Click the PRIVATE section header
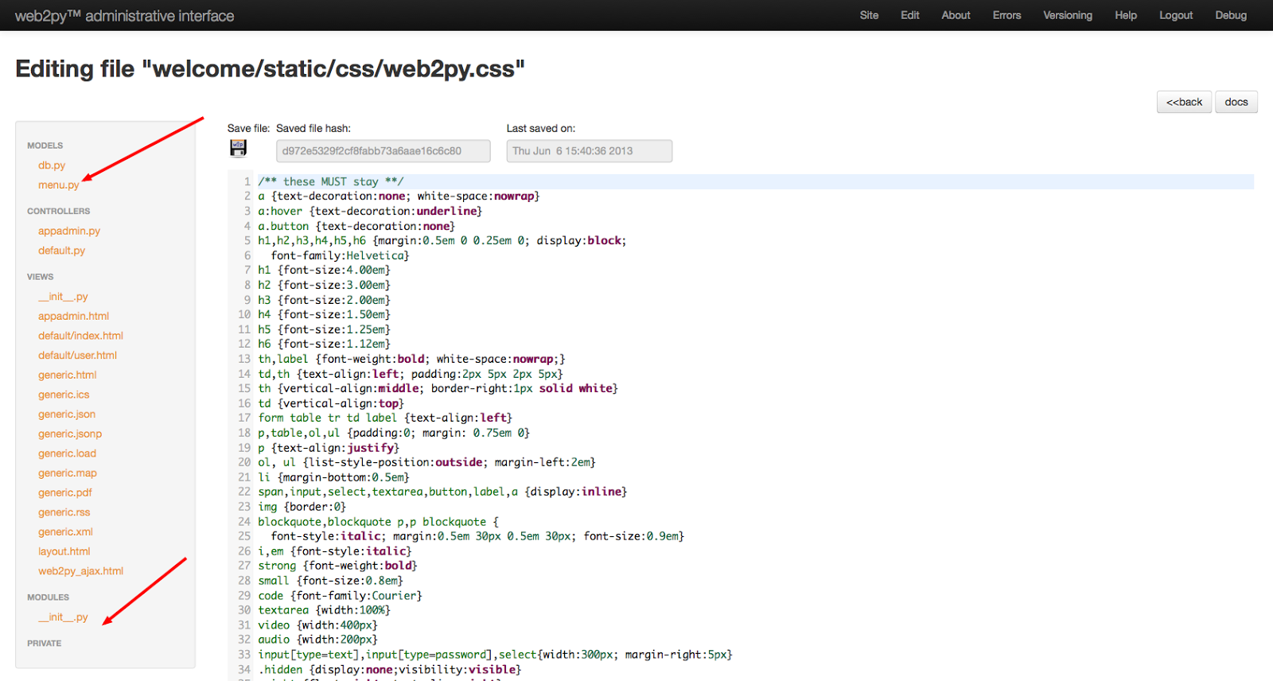The height and width of the screenshot is (681, 1273). point(44,644)
